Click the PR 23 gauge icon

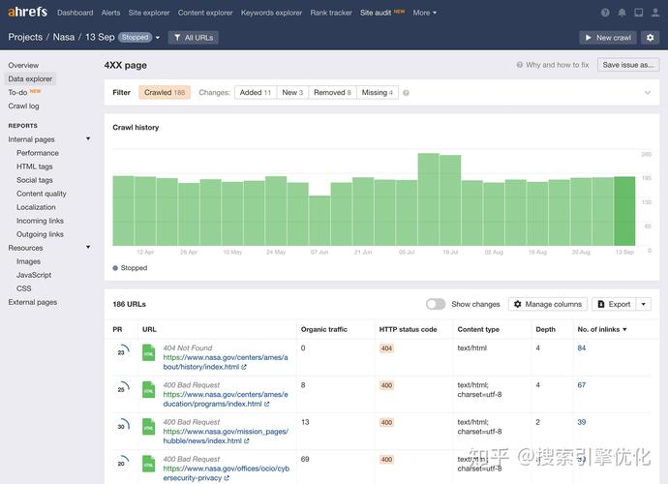point(121,352)
